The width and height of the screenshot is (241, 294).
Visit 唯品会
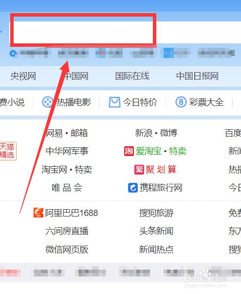pyautogui.click(x=67, y=188)
